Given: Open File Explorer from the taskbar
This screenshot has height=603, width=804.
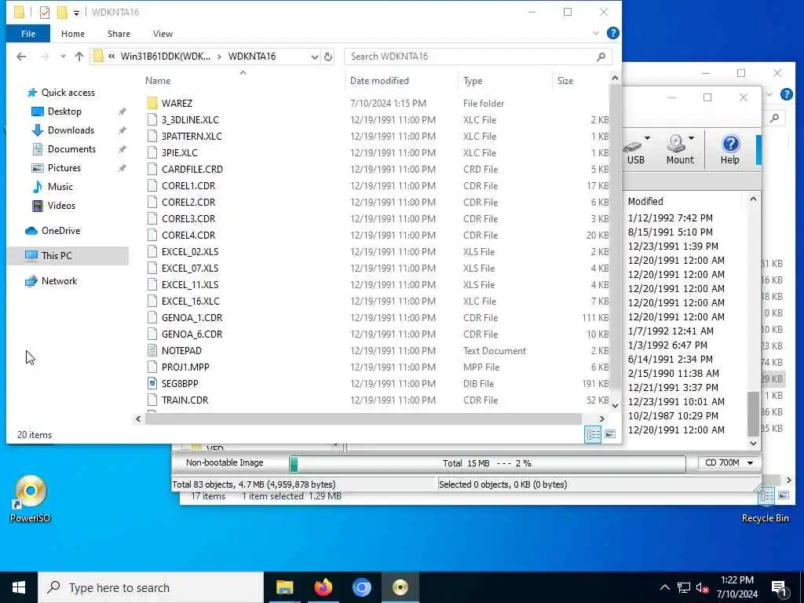Looking at the screenshot, I should pyautogui.click(x=284, y=587).
